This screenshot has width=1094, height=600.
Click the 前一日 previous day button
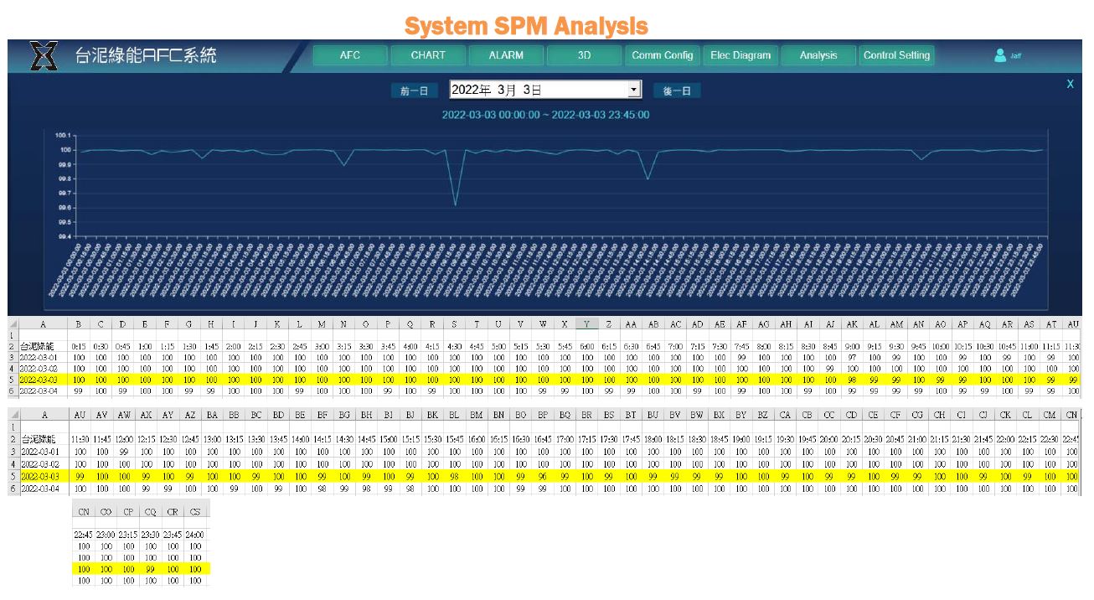click(415, 91)
